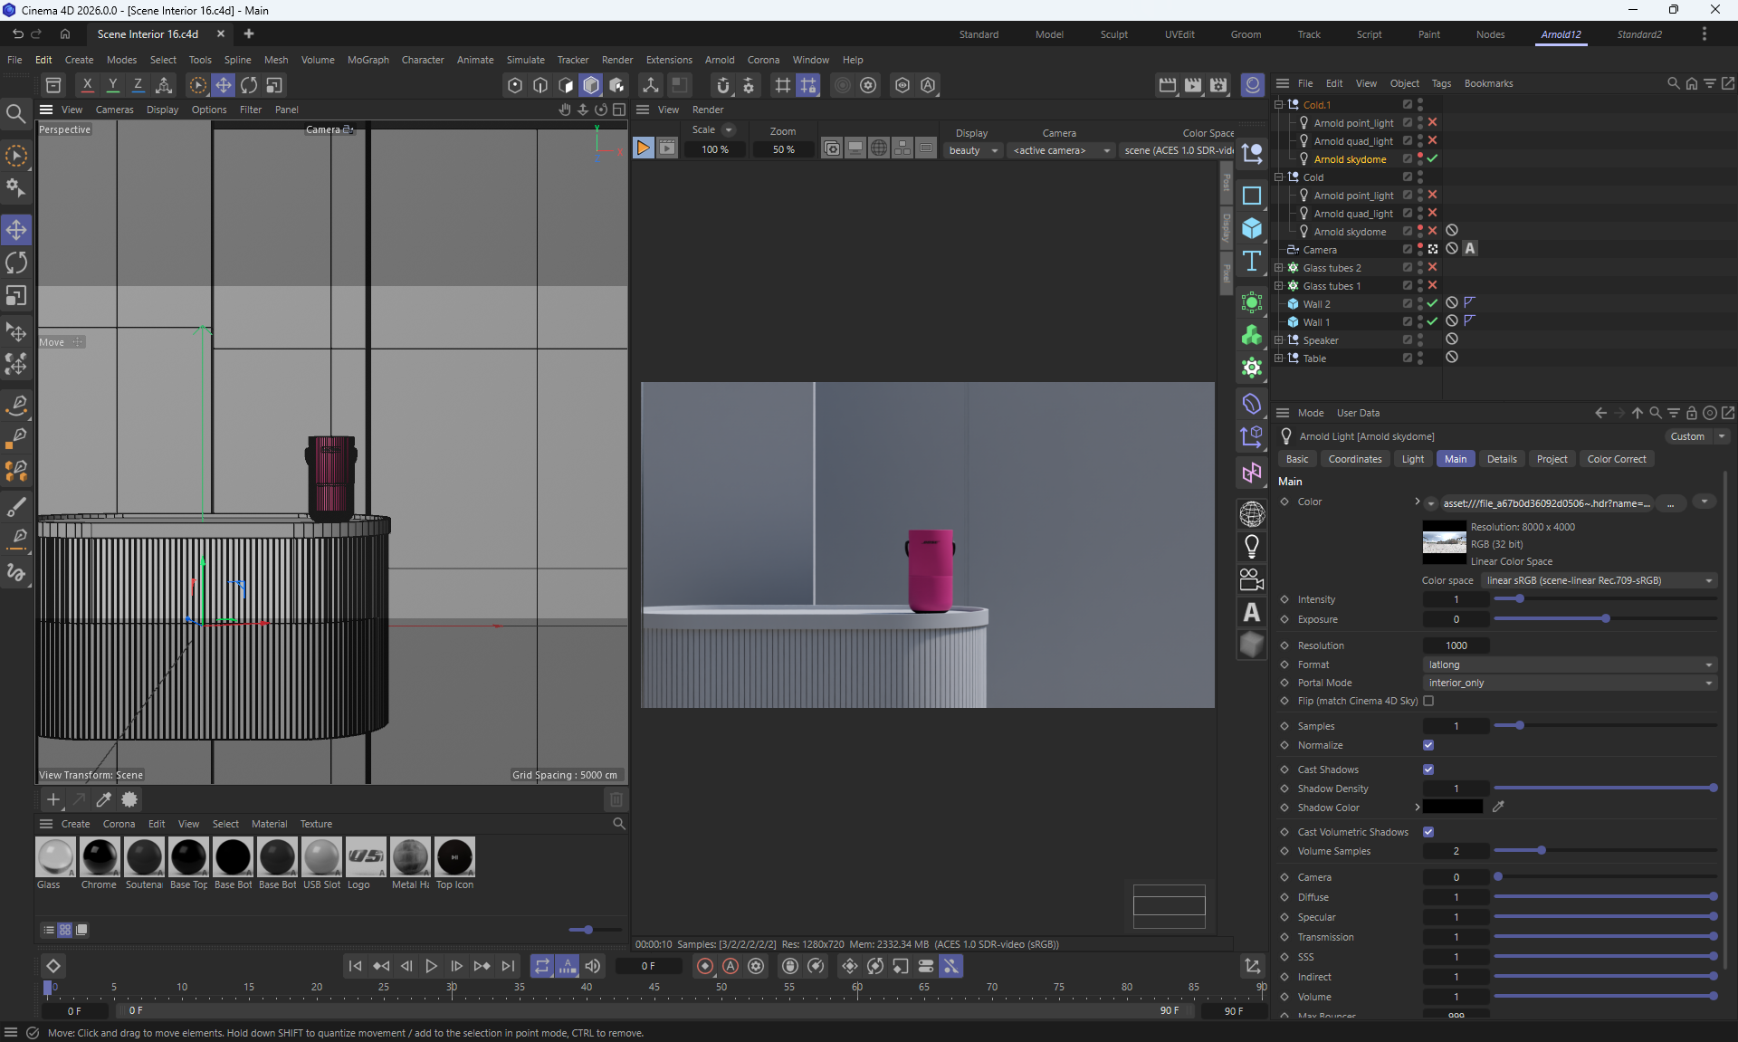1738x1042 pixels.
Task: Enable Flip (match Cinema 4D Sky) checkbox
Action: (1428, 701)
